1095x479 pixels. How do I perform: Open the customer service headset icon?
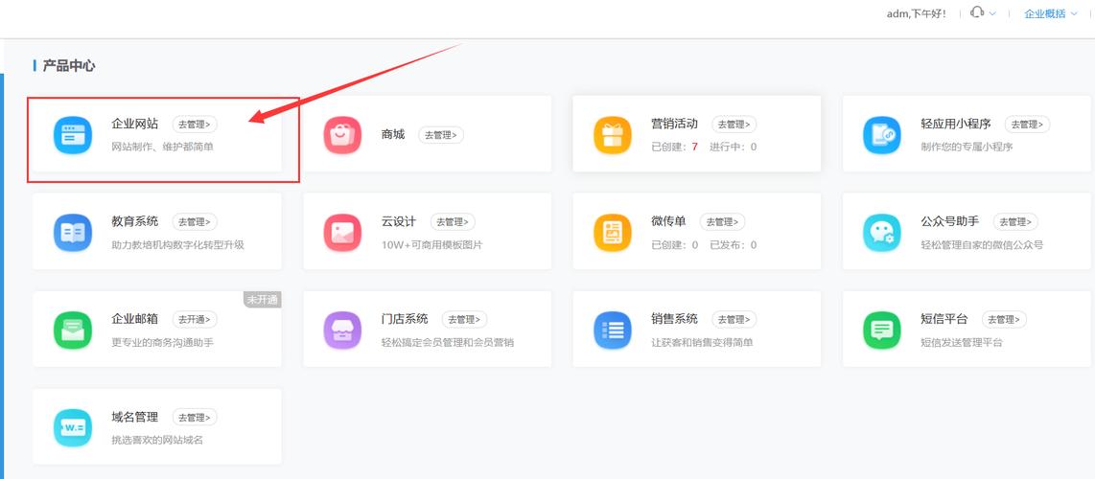click(978, 12)
